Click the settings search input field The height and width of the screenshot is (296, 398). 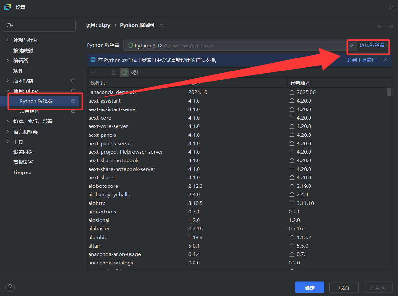39,26
